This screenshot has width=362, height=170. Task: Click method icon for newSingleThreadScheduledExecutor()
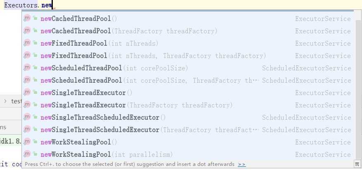pyautogui.click(x=27, y=117)
